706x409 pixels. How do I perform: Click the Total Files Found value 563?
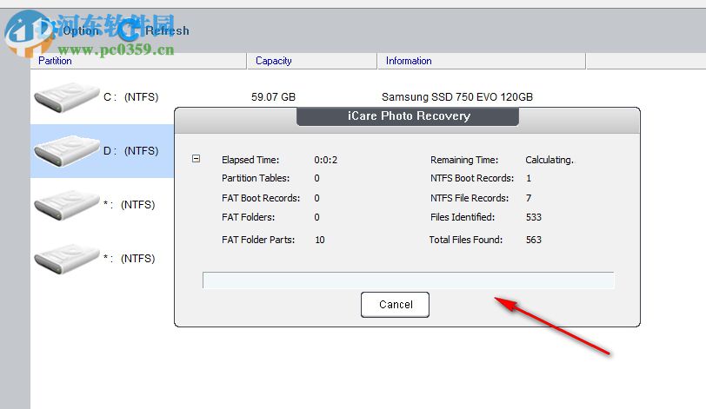pos(534,240)
